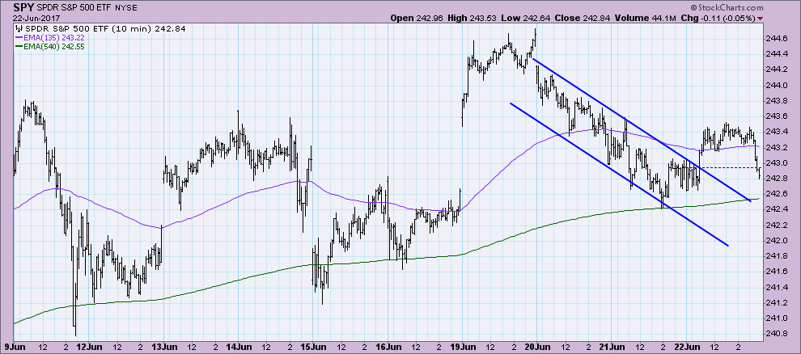Viewport: 801px width, 354px height.
Task: Click the 22Jun date axis label
Action: 686,347
